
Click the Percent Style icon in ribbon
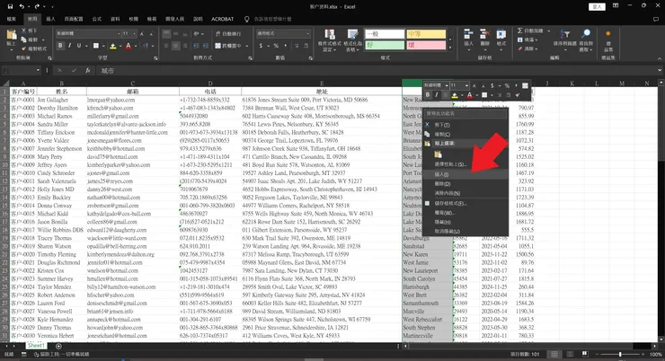click(276, 46)
